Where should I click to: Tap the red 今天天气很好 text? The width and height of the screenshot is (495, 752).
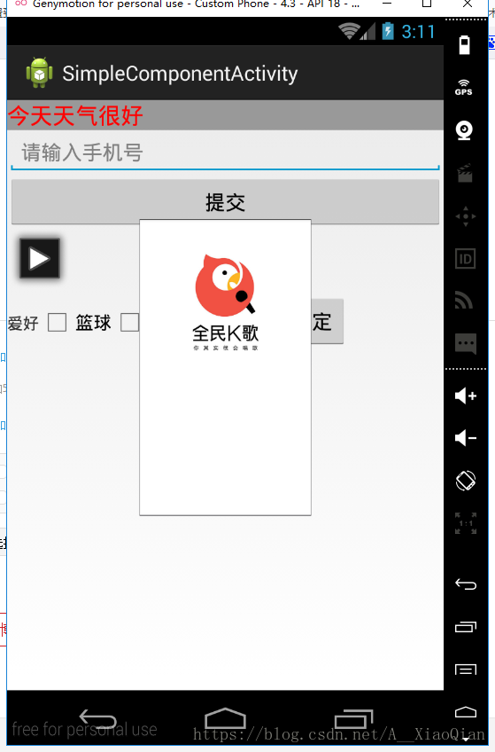pyautogui.click(x=75, y=115)
